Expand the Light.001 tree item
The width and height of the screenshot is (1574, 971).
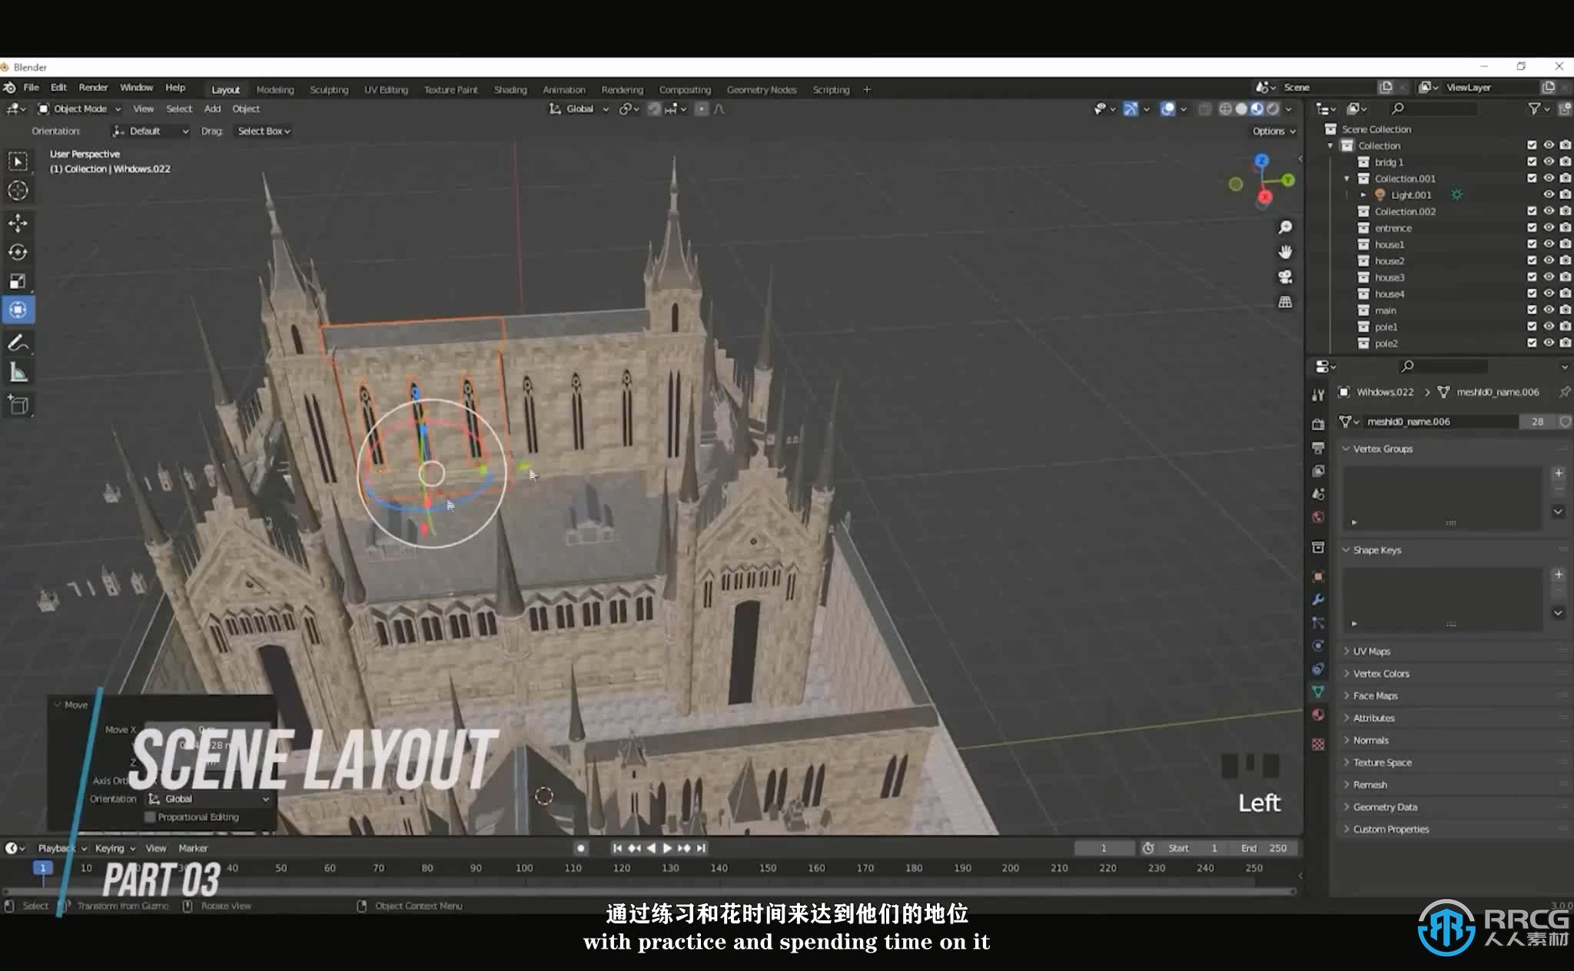coord(1363,195)
